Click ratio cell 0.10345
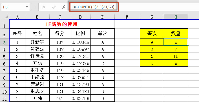Screen dimensions: 199x102 click(80, 42)
